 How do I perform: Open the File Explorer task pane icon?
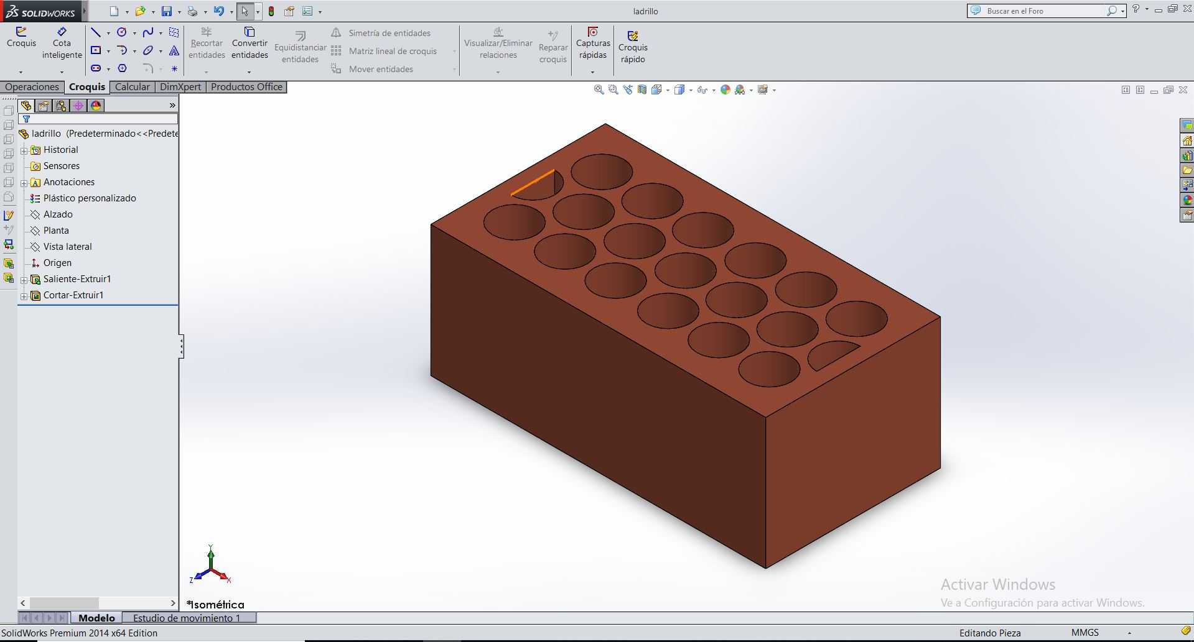pos(1187,170)
